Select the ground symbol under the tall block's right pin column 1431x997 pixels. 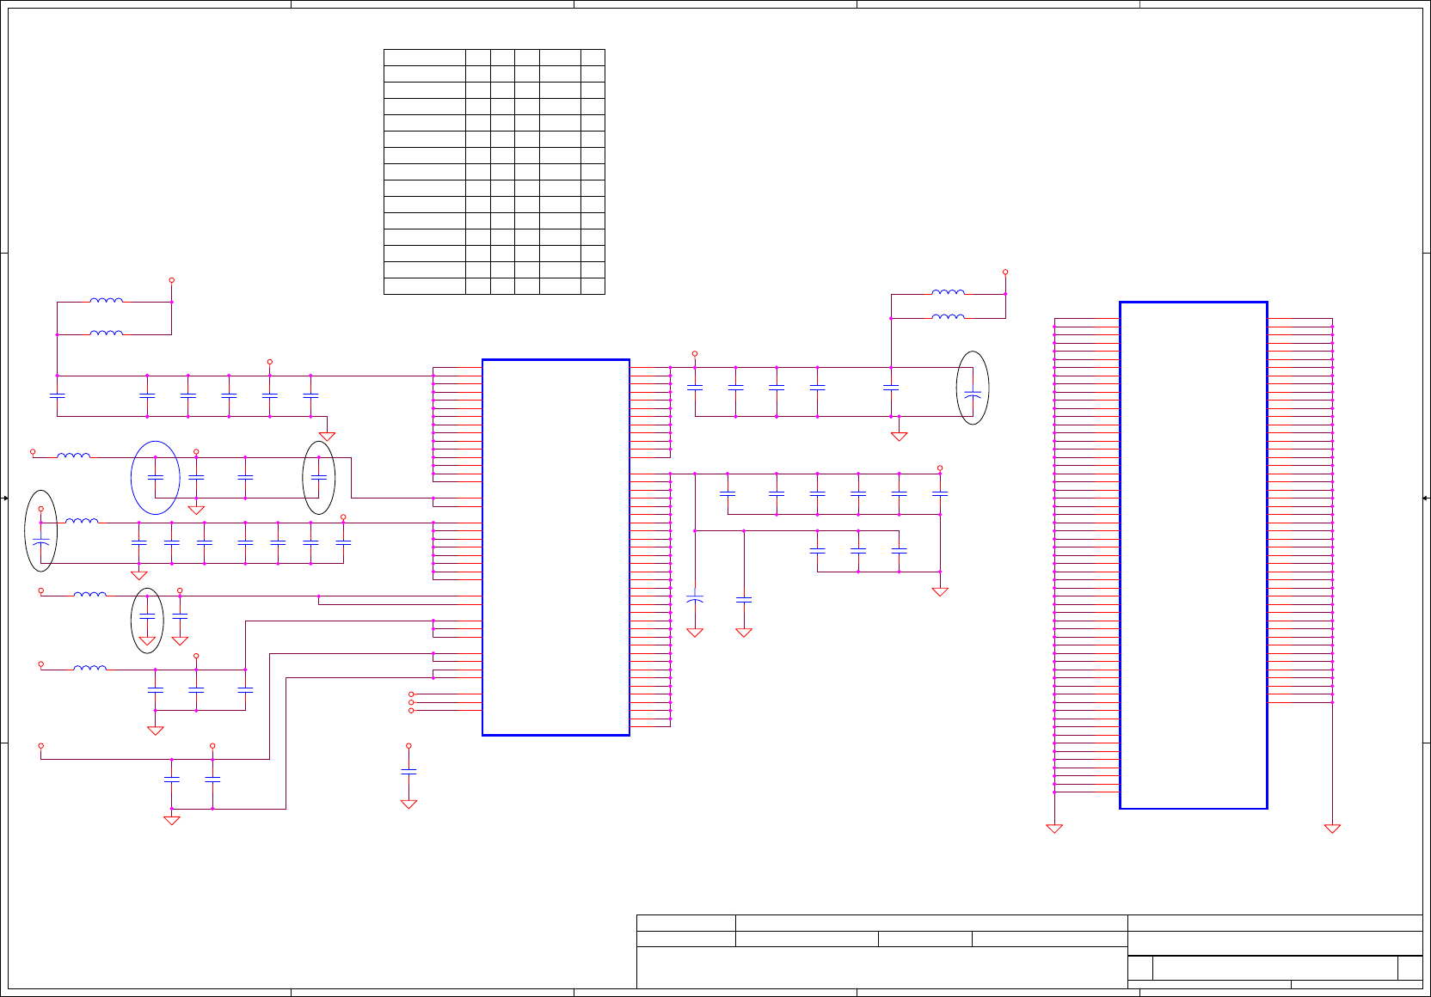click(x=1332, y=829)
